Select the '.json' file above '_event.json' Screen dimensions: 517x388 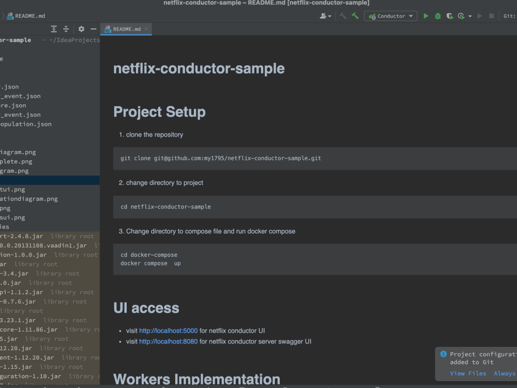click(50, 87)
